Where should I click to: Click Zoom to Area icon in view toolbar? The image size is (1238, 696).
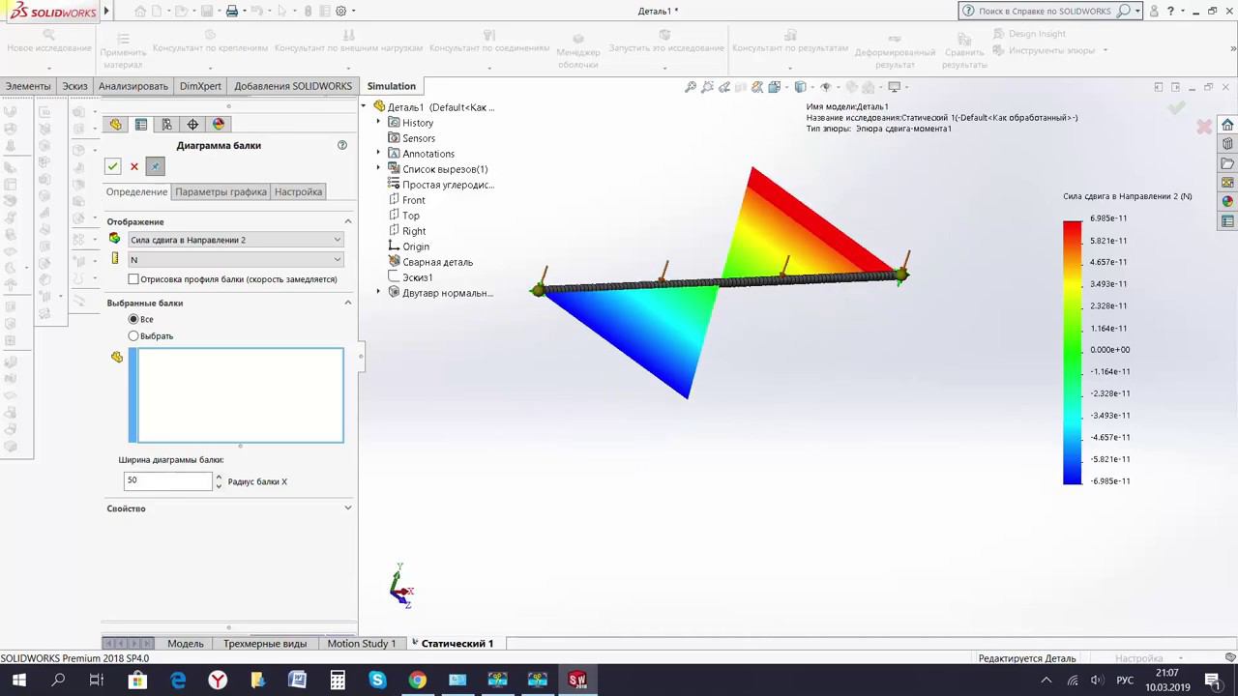(709, 87)
